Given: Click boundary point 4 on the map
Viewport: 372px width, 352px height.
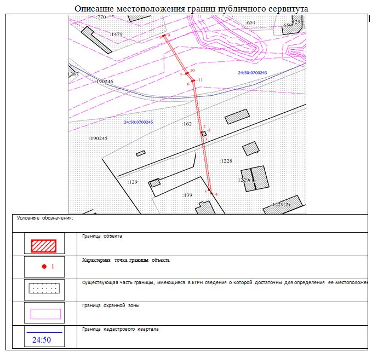Looking at the screenshot, I should [x=211, y=193].
